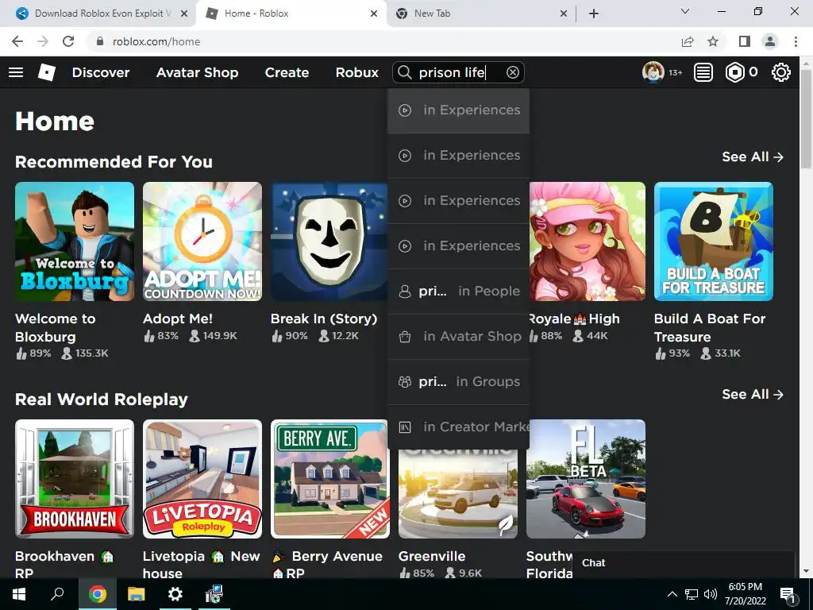Image resolution: width=813 pixels, height=610 pixels.
Task: Bookmark this page with star icon
Action: pos(713,41)
